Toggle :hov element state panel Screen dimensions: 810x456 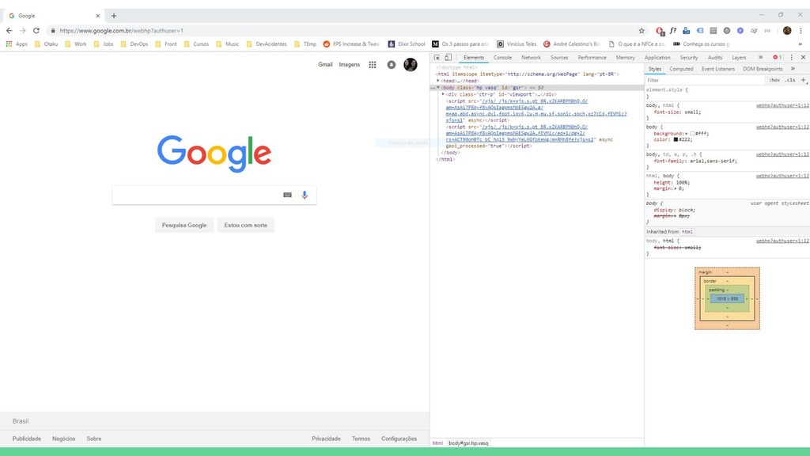tap(774, 80)
